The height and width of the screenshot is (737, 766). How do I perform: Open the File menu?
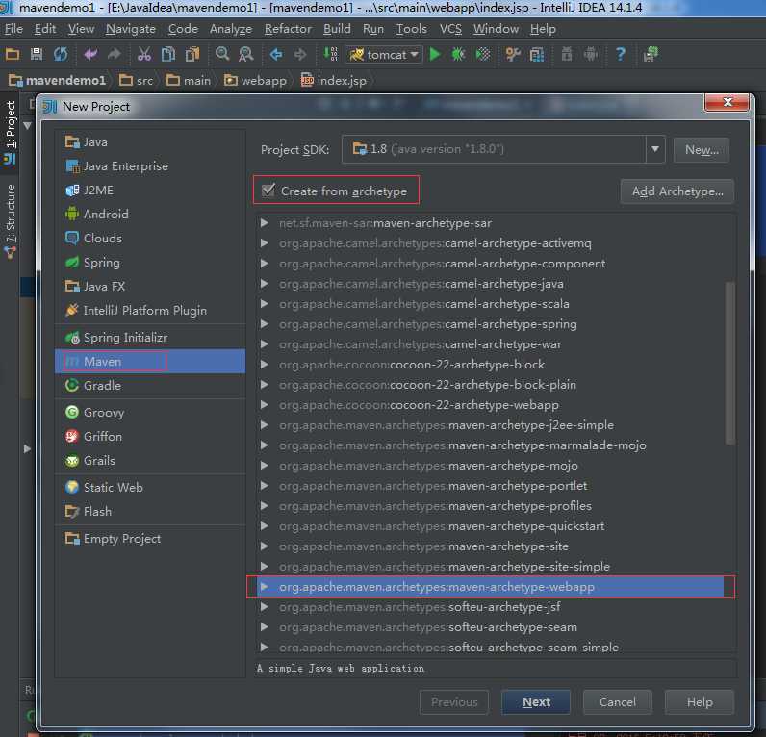point(13,29)
